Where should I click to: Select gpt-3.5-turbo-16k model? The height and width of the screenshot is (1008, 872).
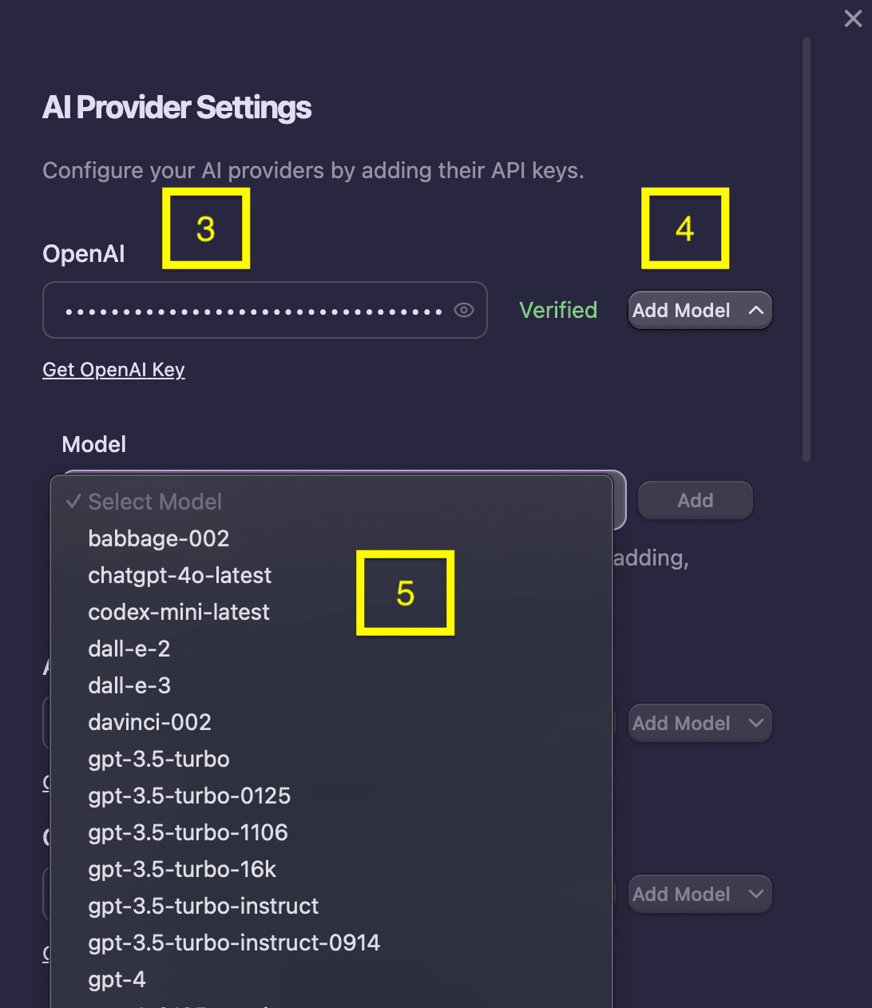tap(181, 869)
